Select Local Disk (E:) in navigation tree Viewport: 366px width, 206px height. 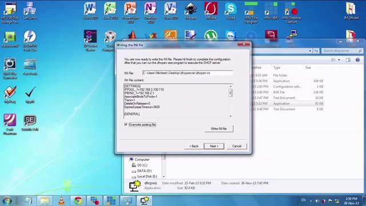(x=147, y=176)
